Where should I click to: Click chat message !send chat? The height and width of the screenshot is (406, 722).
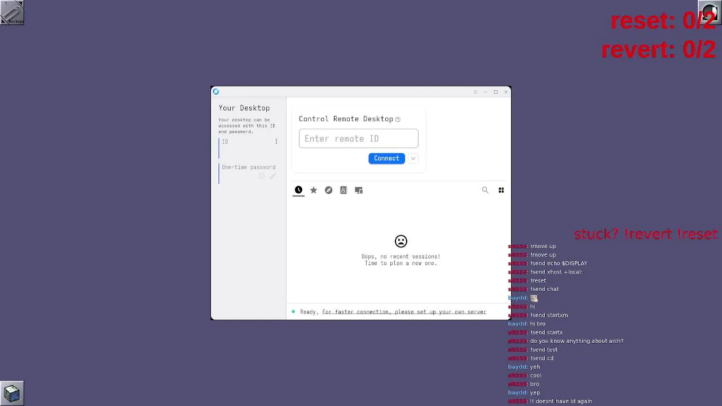544,289
